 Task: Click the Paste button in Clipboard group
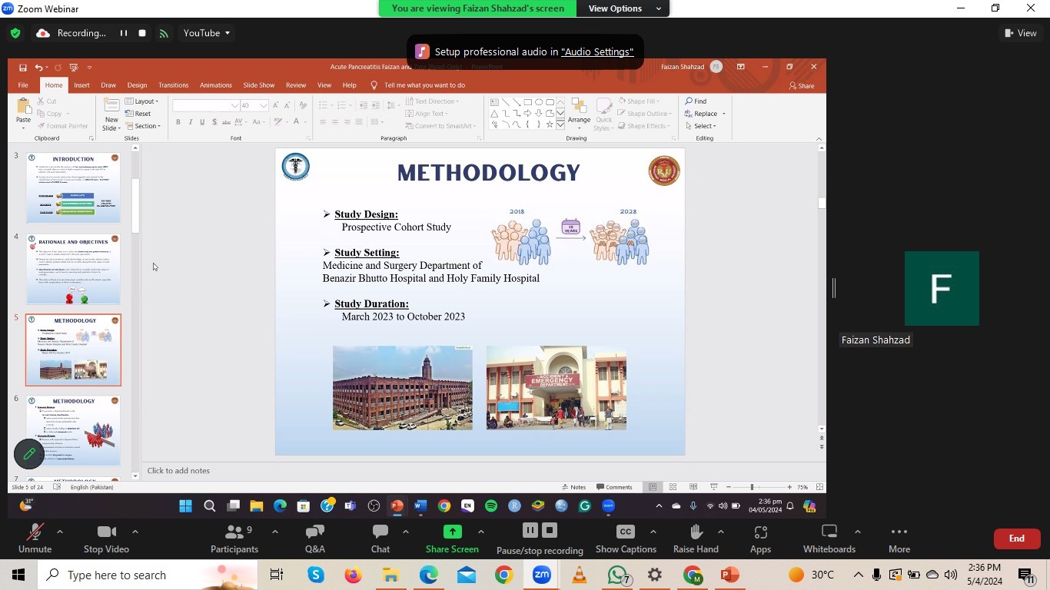(24, 112)
